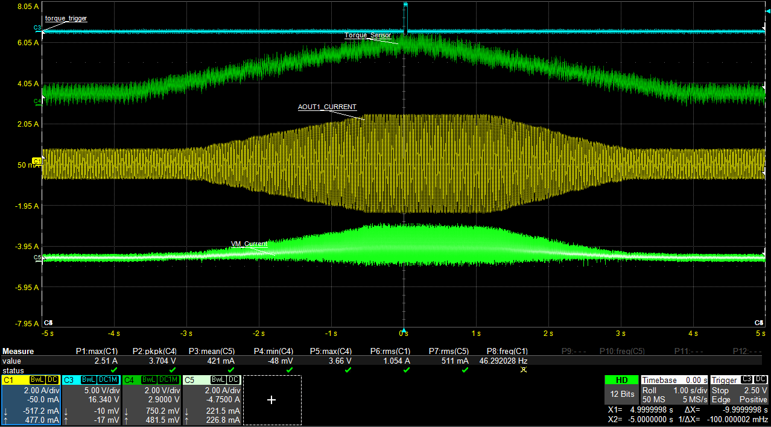Select the P8:freq(C1) measurement header
771x427 pixels.
tap(507, 351)
